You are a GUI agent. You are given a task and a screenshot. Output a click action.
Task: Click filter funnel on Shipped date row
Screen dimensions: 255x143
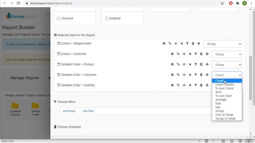coord(187,43)
